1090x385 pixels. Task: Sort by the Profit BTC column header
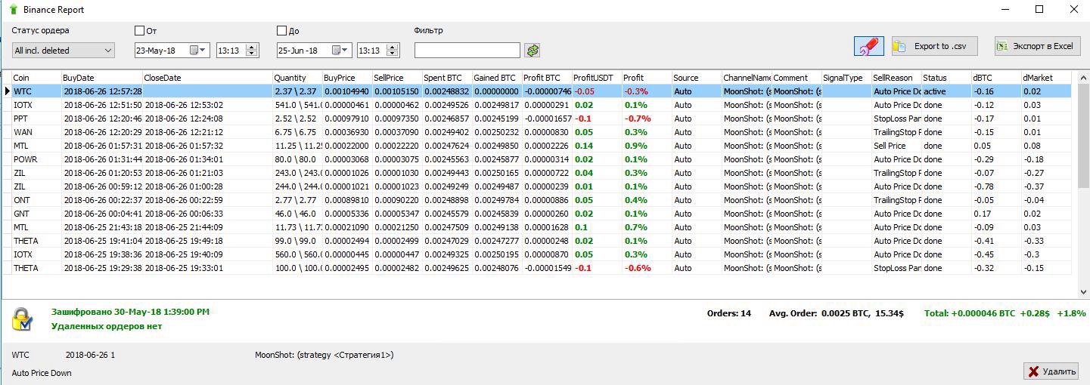tap(547, 78)
